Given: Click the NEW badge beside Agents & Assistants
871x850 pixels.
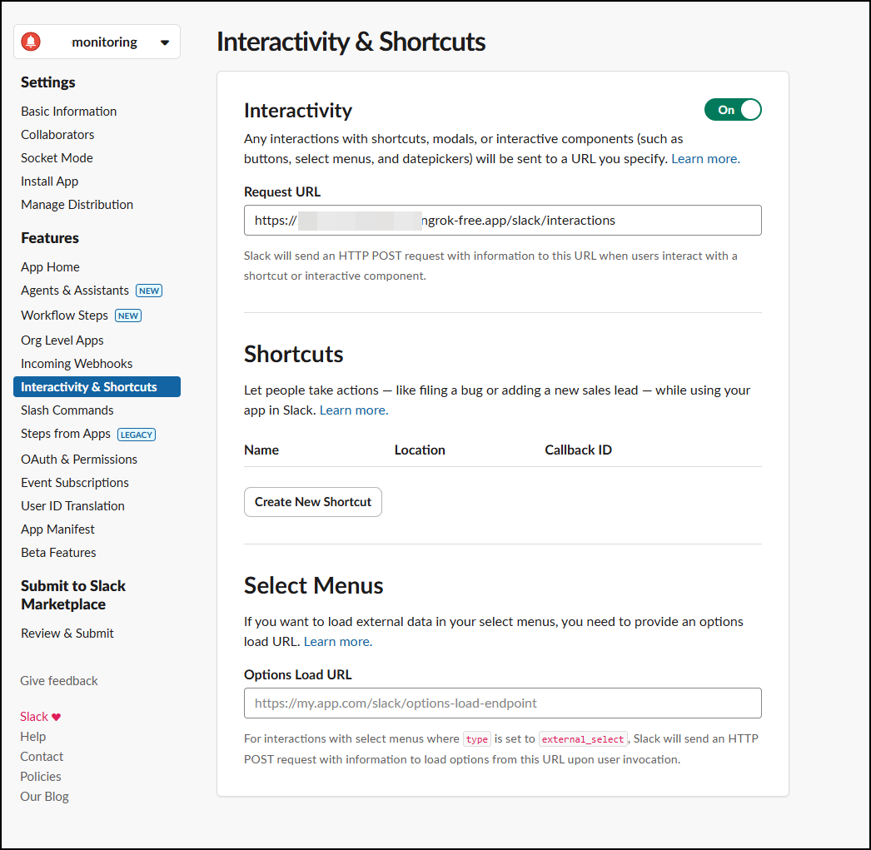Looking at the screenshot, I should (x=149, y=291).
